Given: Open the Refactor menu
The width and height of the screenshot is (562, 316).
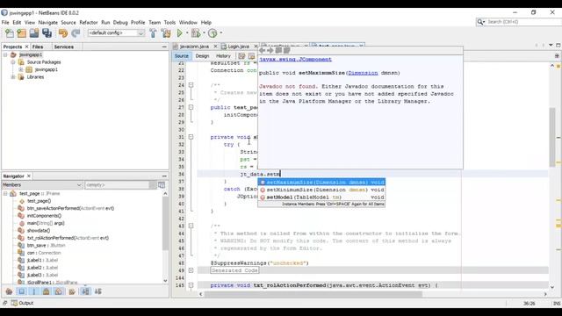Looking at the screenshot, I should (89, 22).
